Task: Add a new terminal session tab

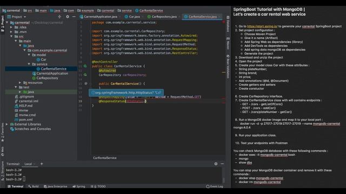Action: (x=42, y=164)
